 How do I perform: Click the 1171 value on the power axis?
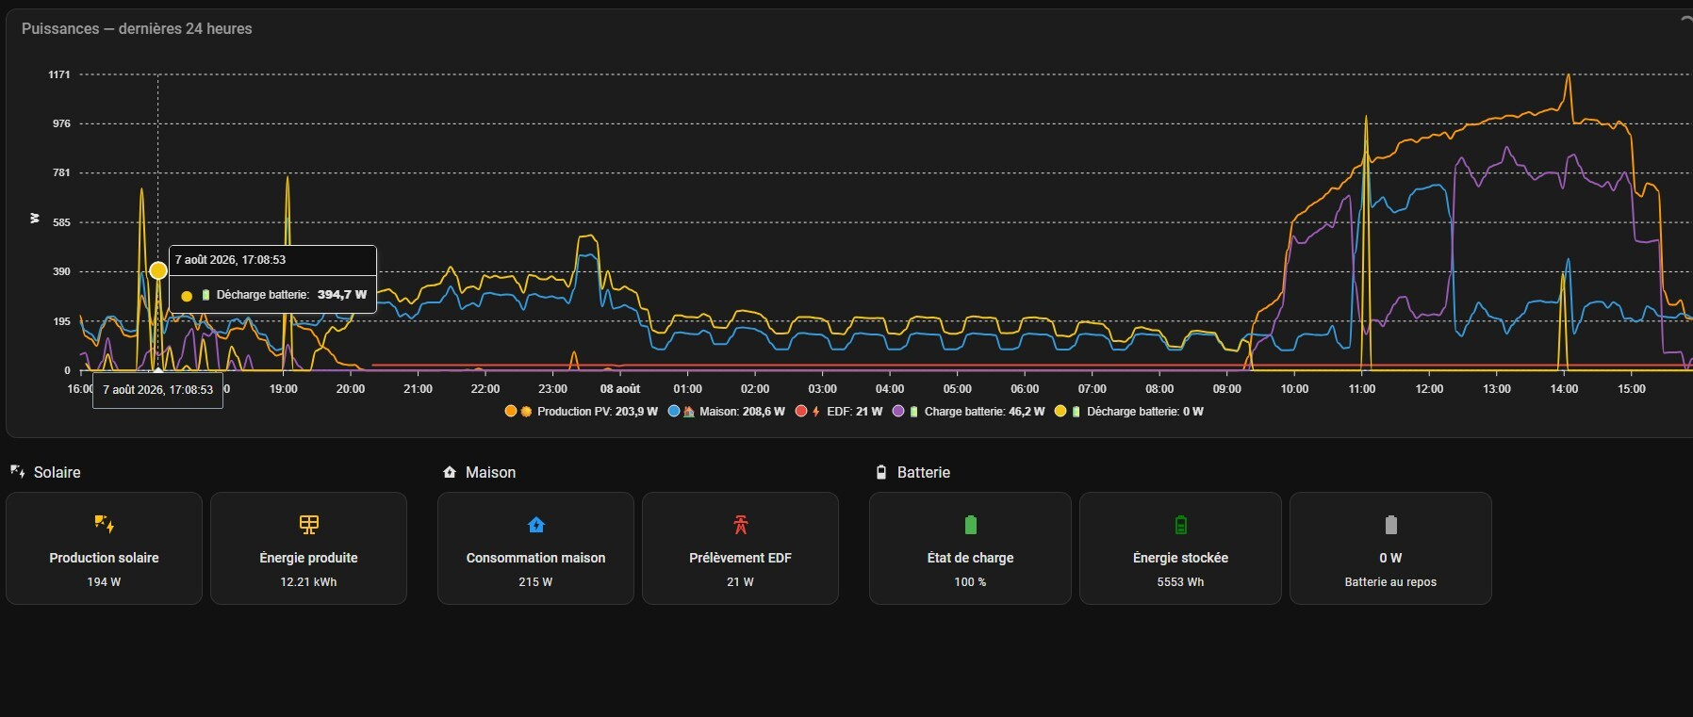tap(59, 74)
